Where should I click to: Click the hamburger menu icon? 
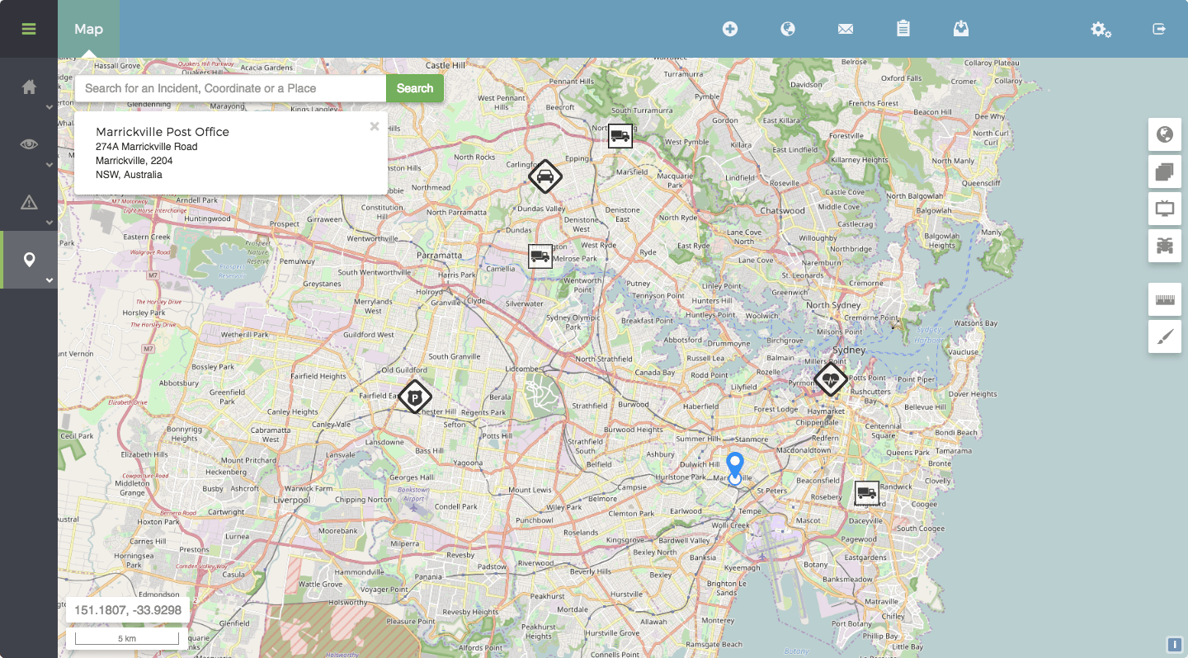[29, 29]
